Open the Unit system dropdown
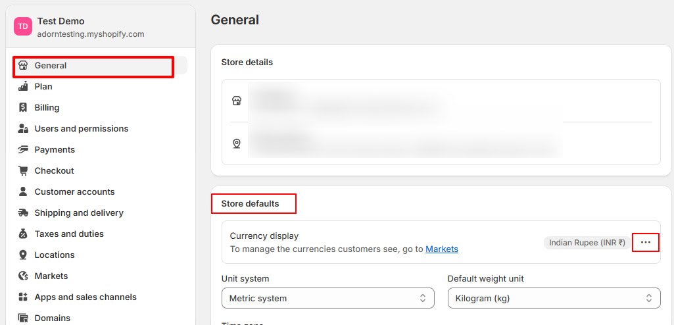Viewport: 674px width, 325px height. click(327, 298)
